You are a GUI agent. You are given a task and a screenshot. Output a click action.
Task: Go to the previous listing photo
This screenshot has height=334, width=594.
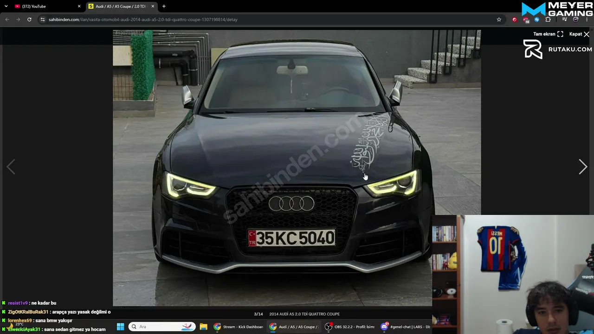coord(11,167)
